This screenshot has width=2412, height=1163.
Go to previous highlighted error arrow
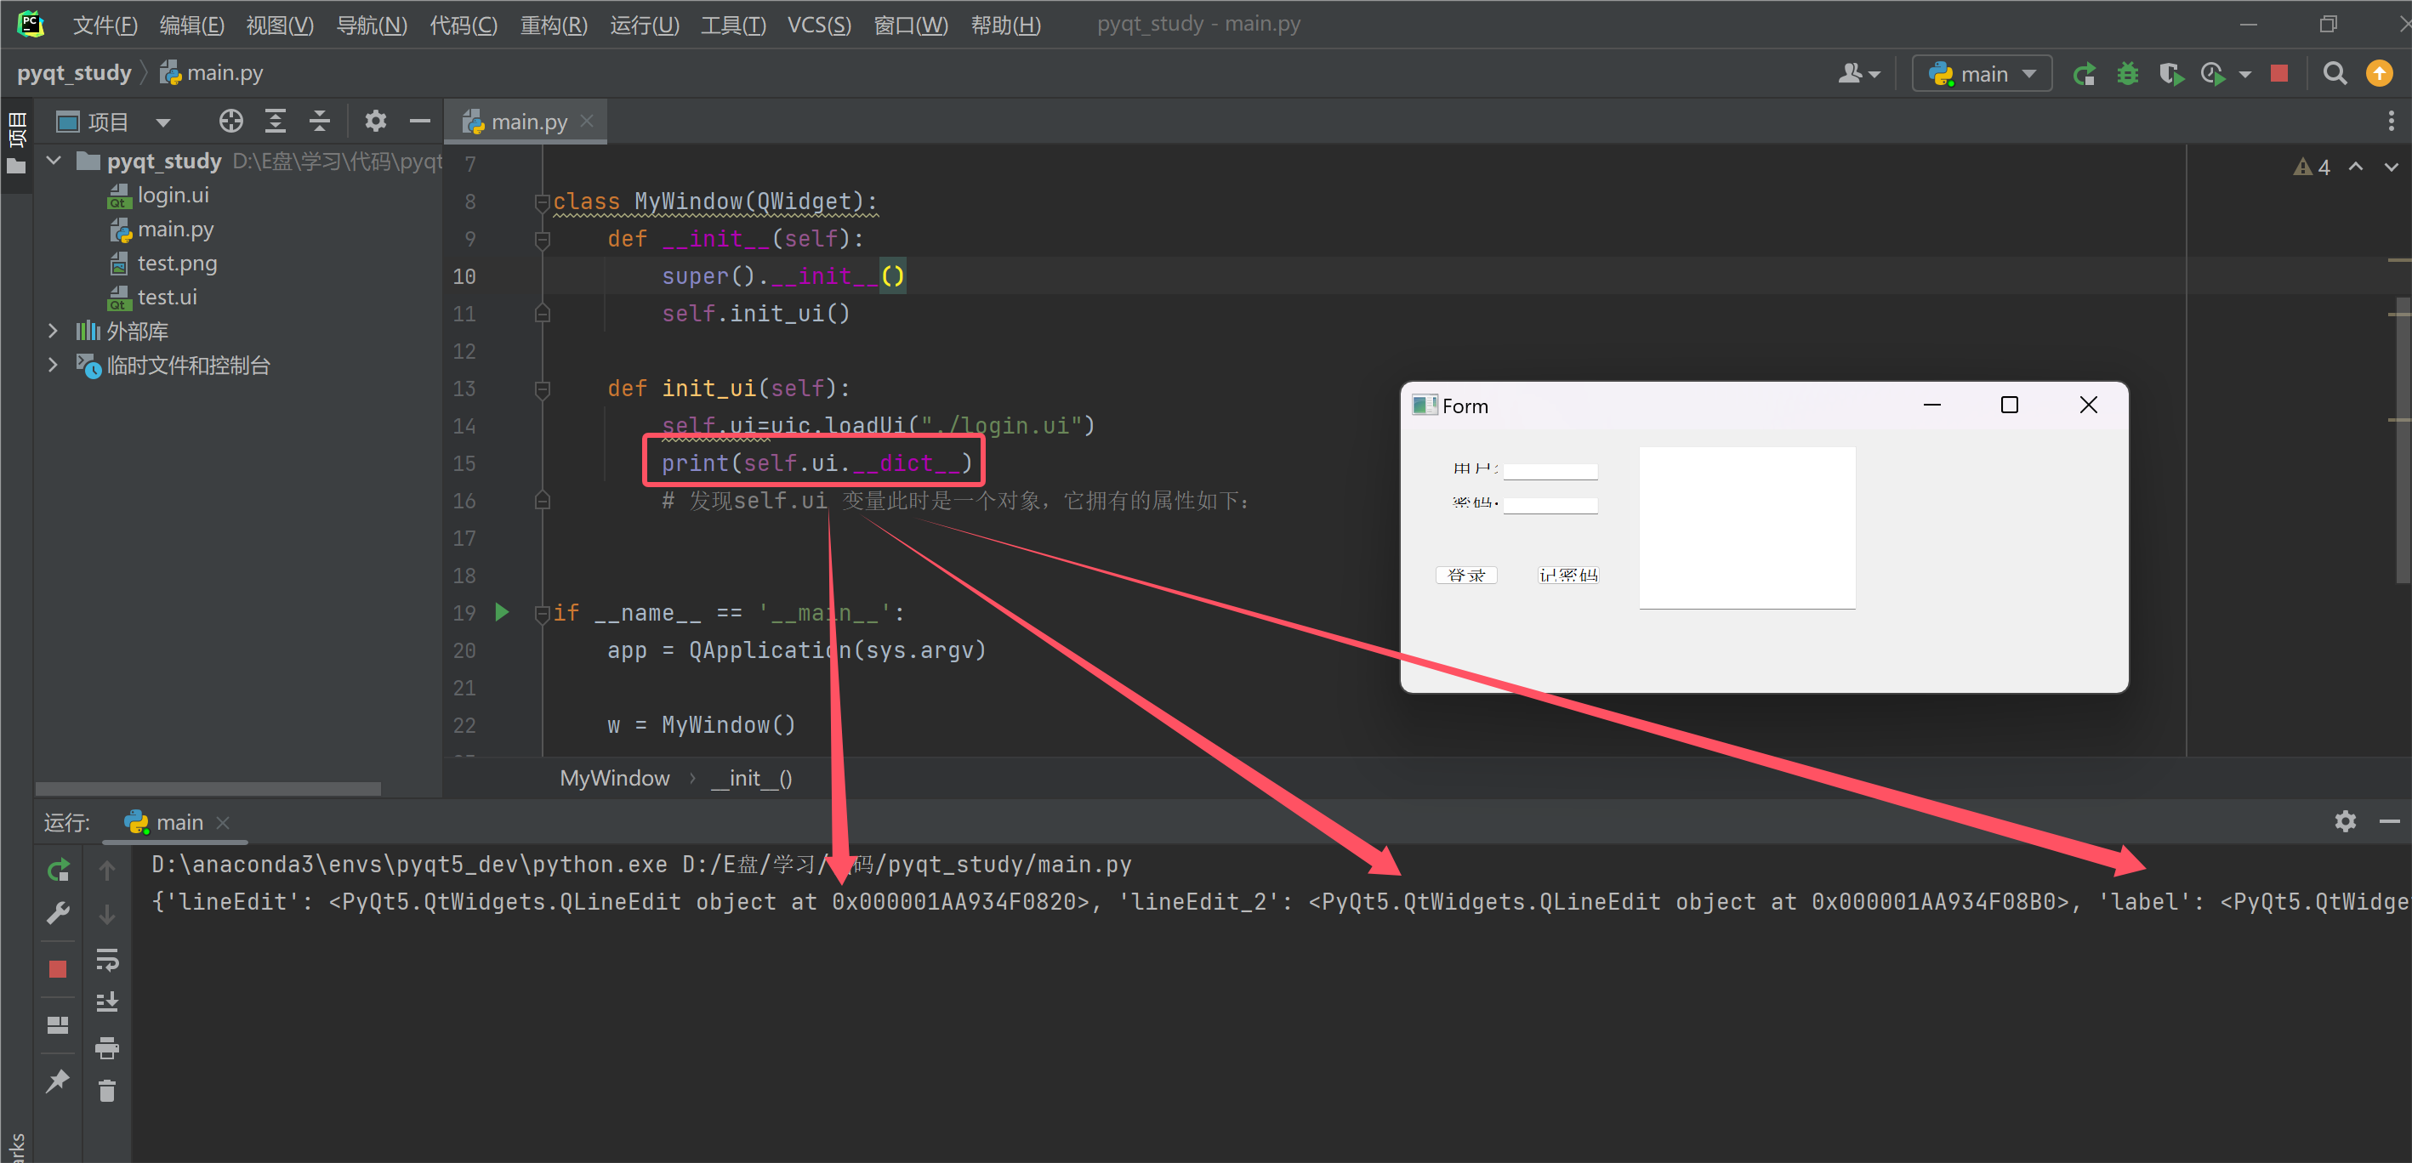[x=2356, y=167]
